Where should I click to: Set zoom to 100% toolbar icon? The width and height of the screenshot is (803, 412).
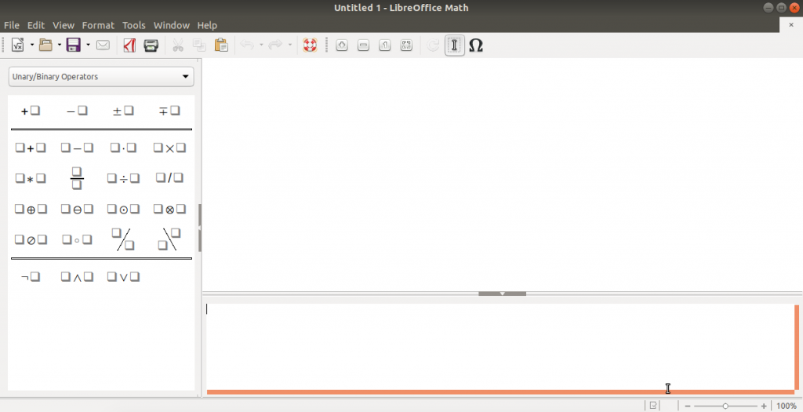click(384, 45)
